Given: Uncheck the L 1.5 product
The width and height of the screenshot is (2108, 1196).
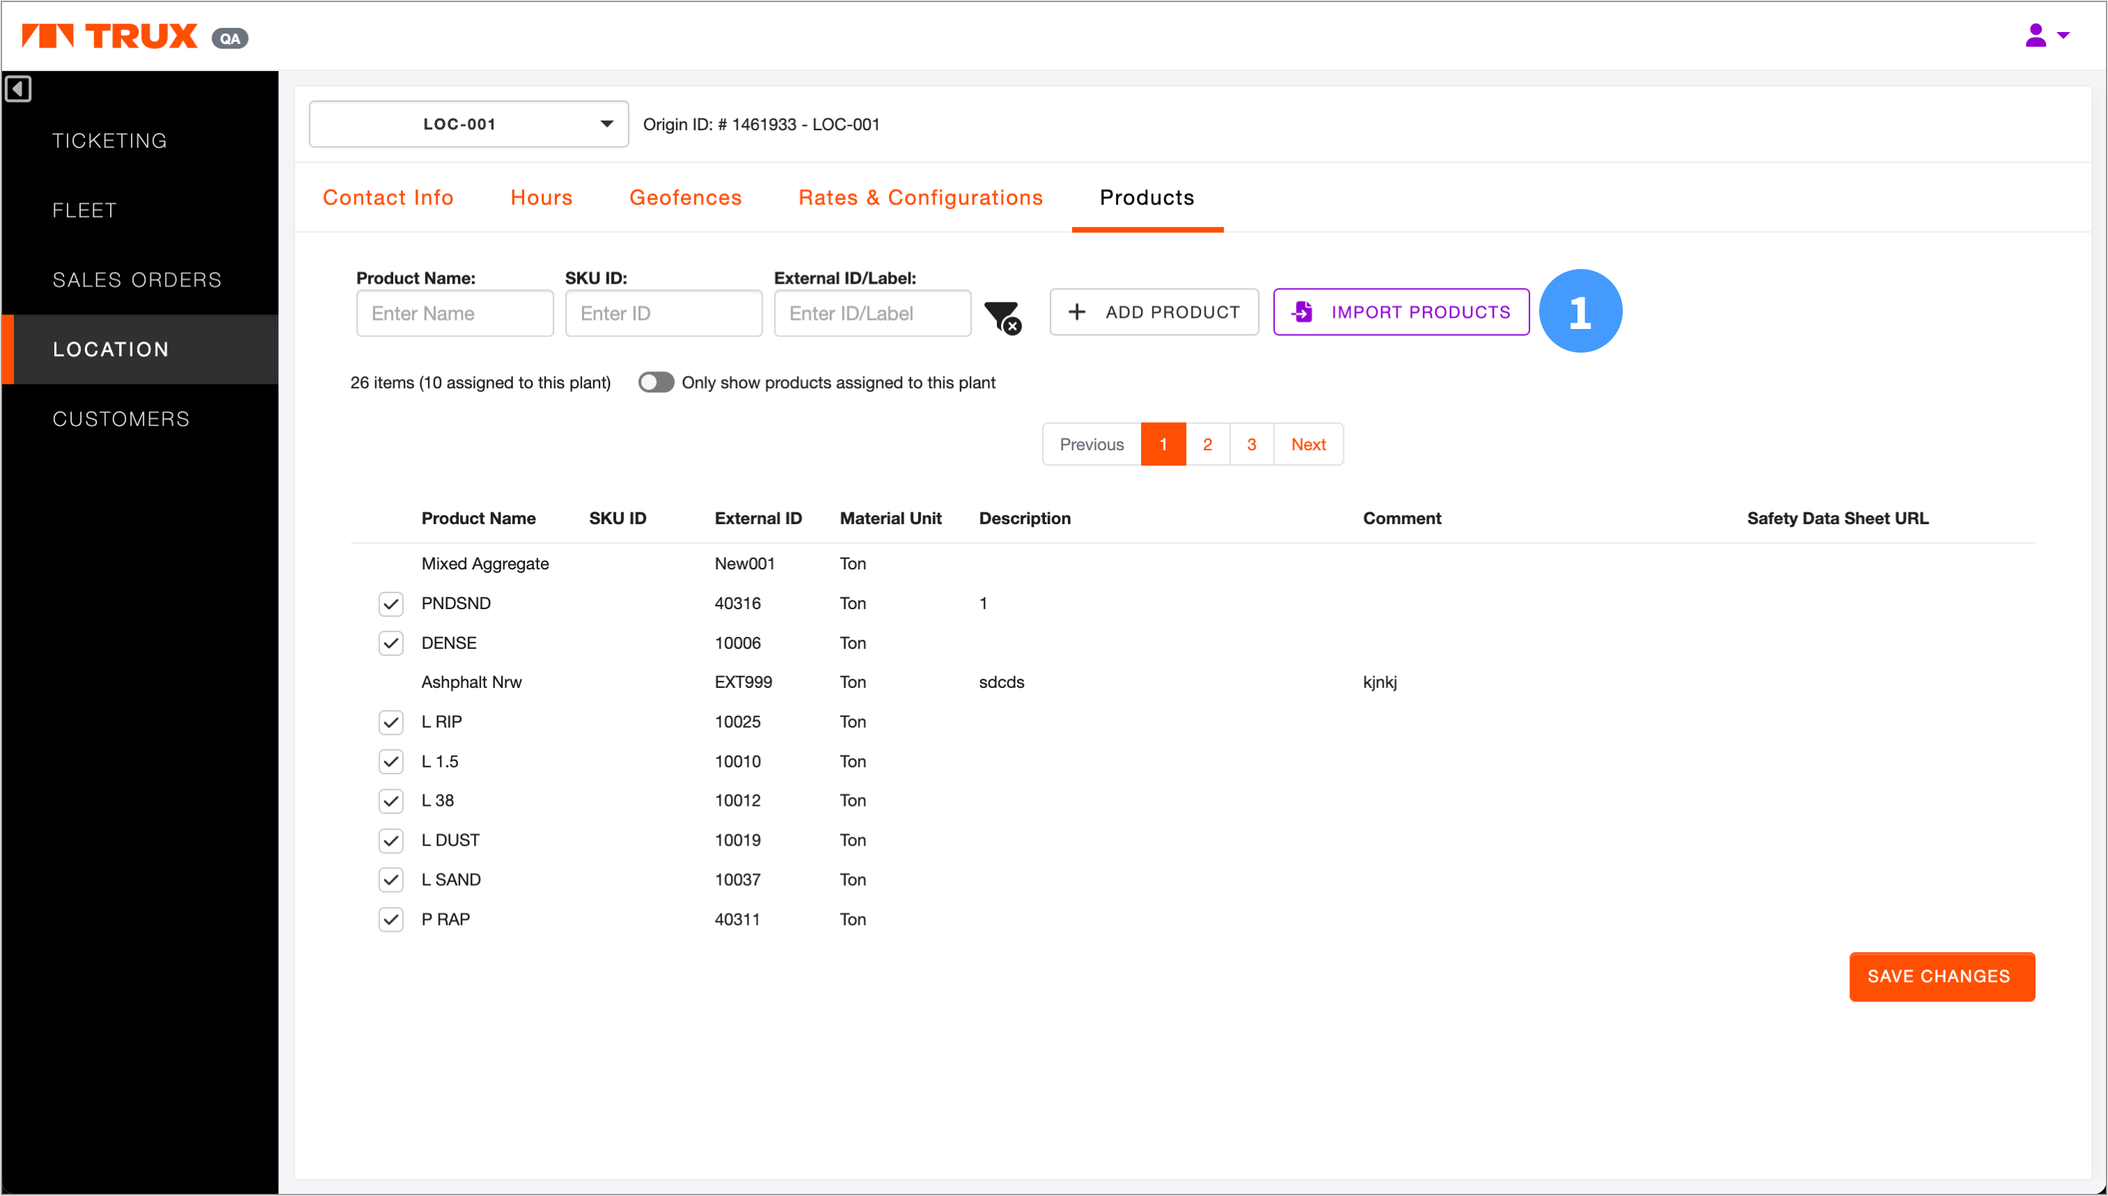Looking at the screenshot, I should (x=391, y=762).
